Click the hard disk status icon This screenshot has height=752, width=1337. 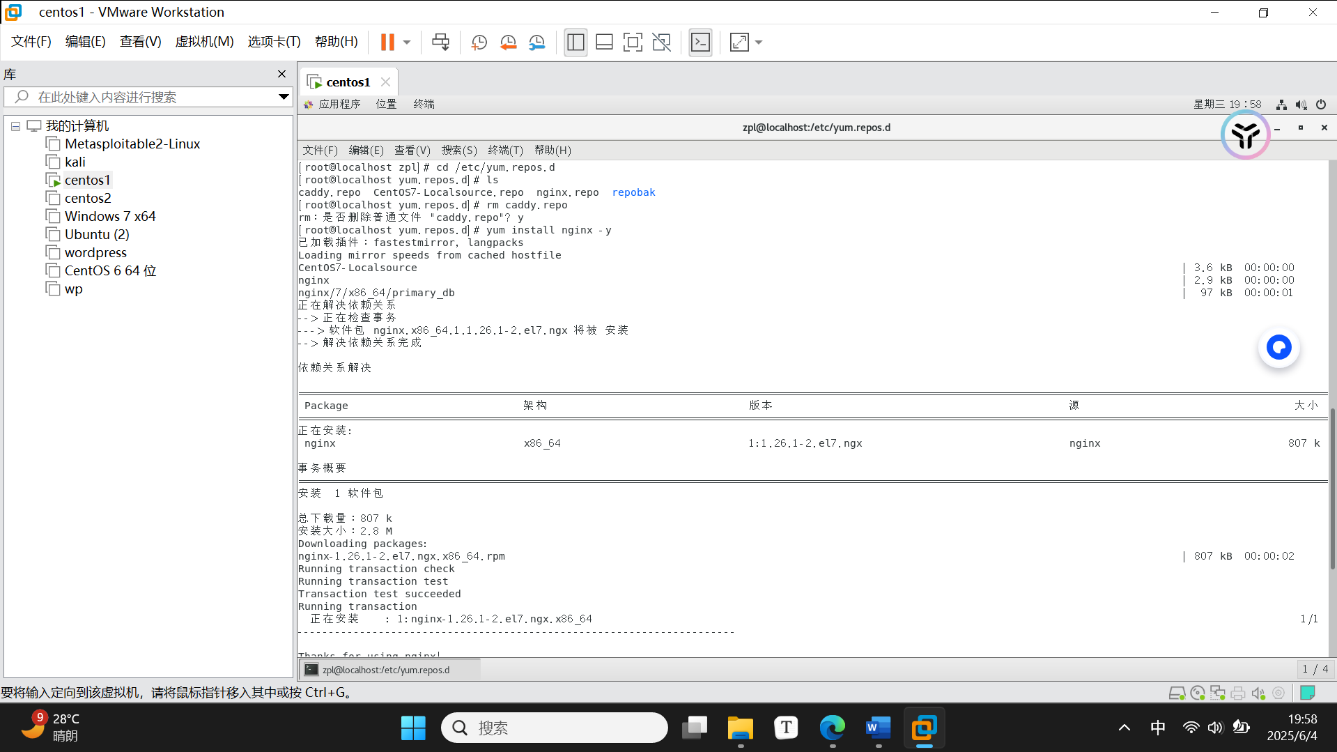pyautogui.click(x=1177, y=693)
